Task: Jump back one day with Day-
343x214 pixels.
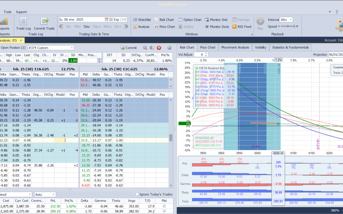Action: 87,26
